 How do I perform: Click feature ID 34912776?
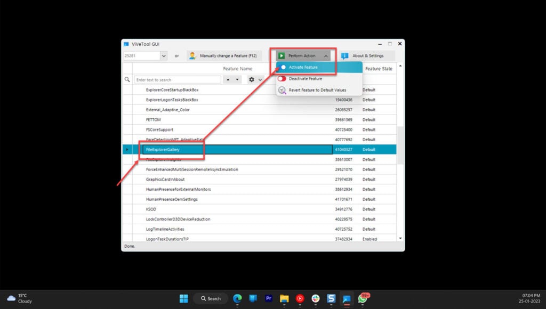click(344, 209)
